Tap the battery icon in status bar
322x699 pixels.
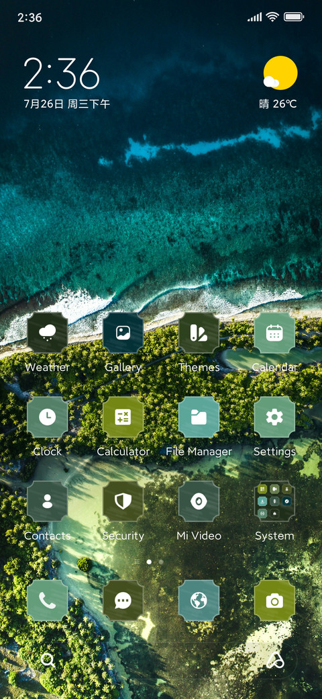(x=294, y=17)
